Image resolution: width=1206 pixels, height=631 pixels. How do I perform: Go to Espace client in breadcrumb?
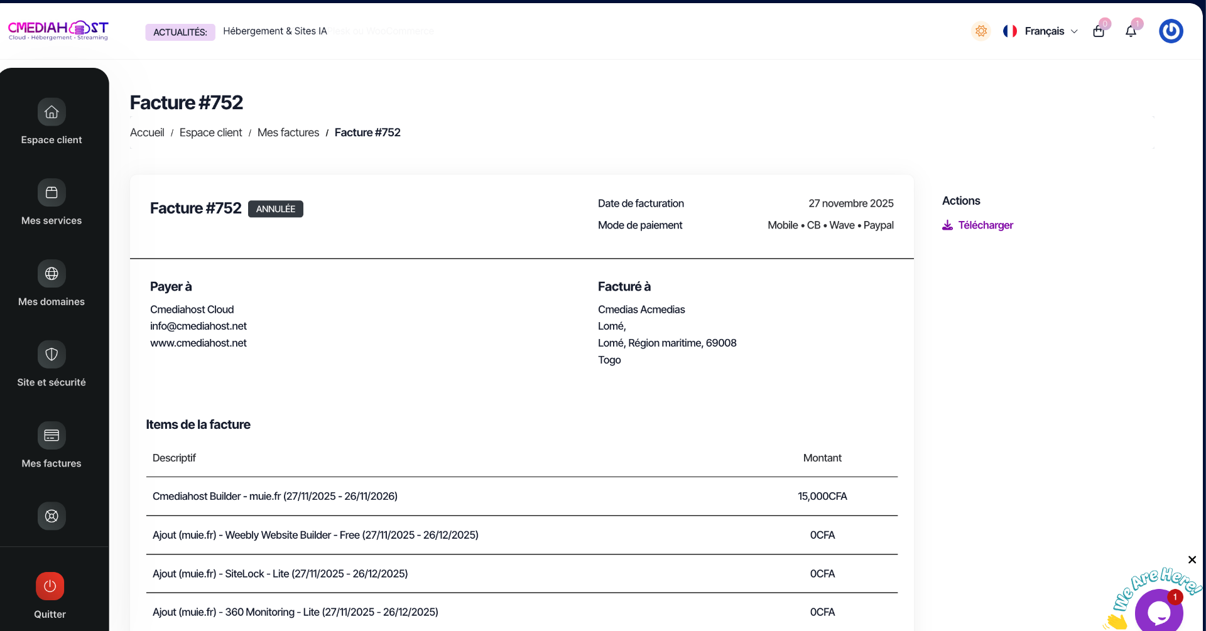click(210, 132)
